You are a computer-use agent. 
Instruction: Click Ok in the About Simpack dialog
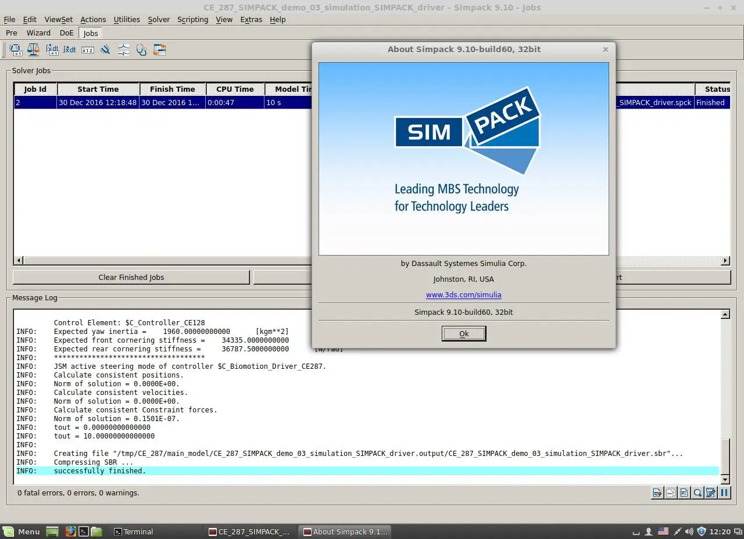click(464, 333)
